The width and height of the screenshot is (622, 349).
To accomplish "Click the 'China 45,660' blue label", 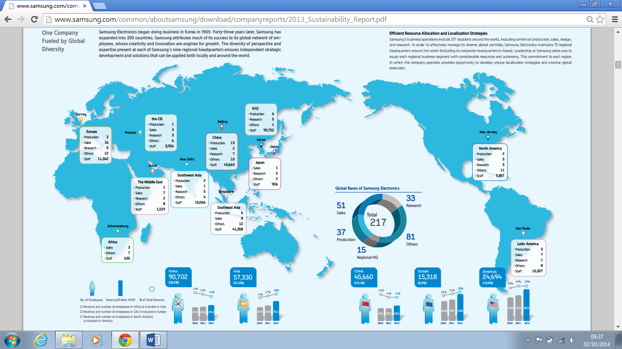I will coord(364,276).
